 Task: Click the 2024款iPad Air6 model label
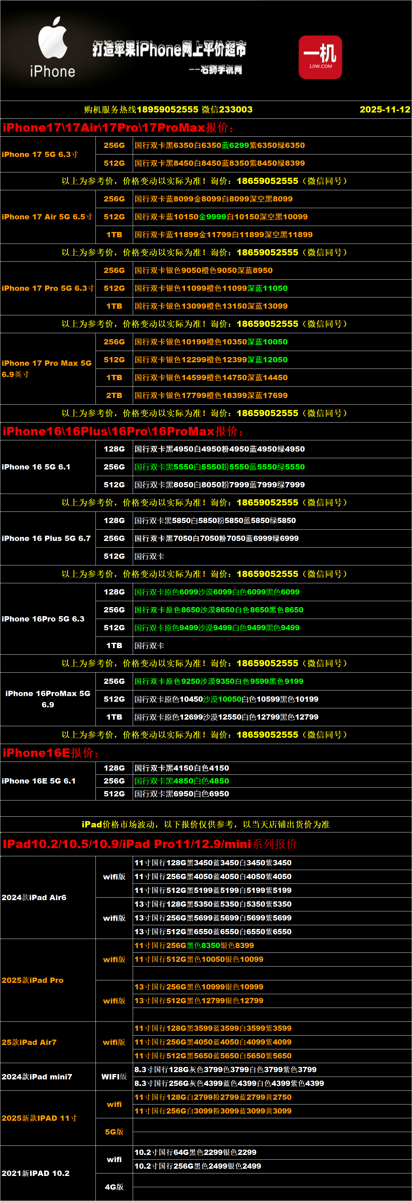(x=34, y=898)
